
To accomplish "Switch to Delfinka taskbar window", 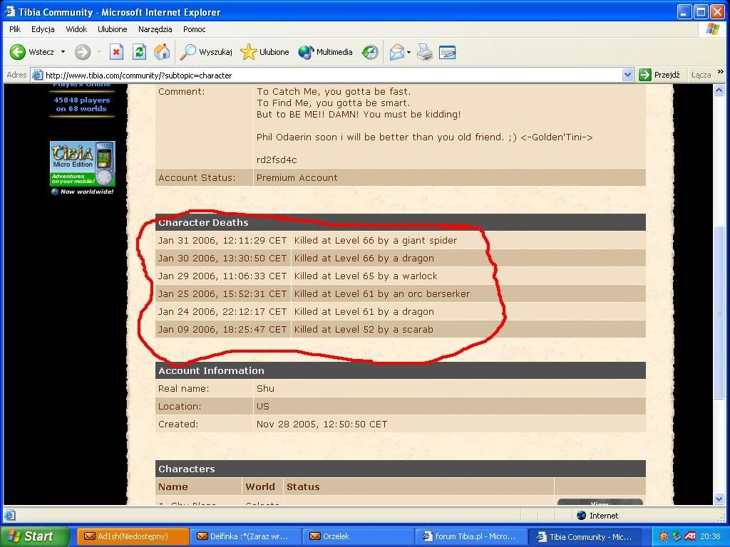I will tap(245, 536).
